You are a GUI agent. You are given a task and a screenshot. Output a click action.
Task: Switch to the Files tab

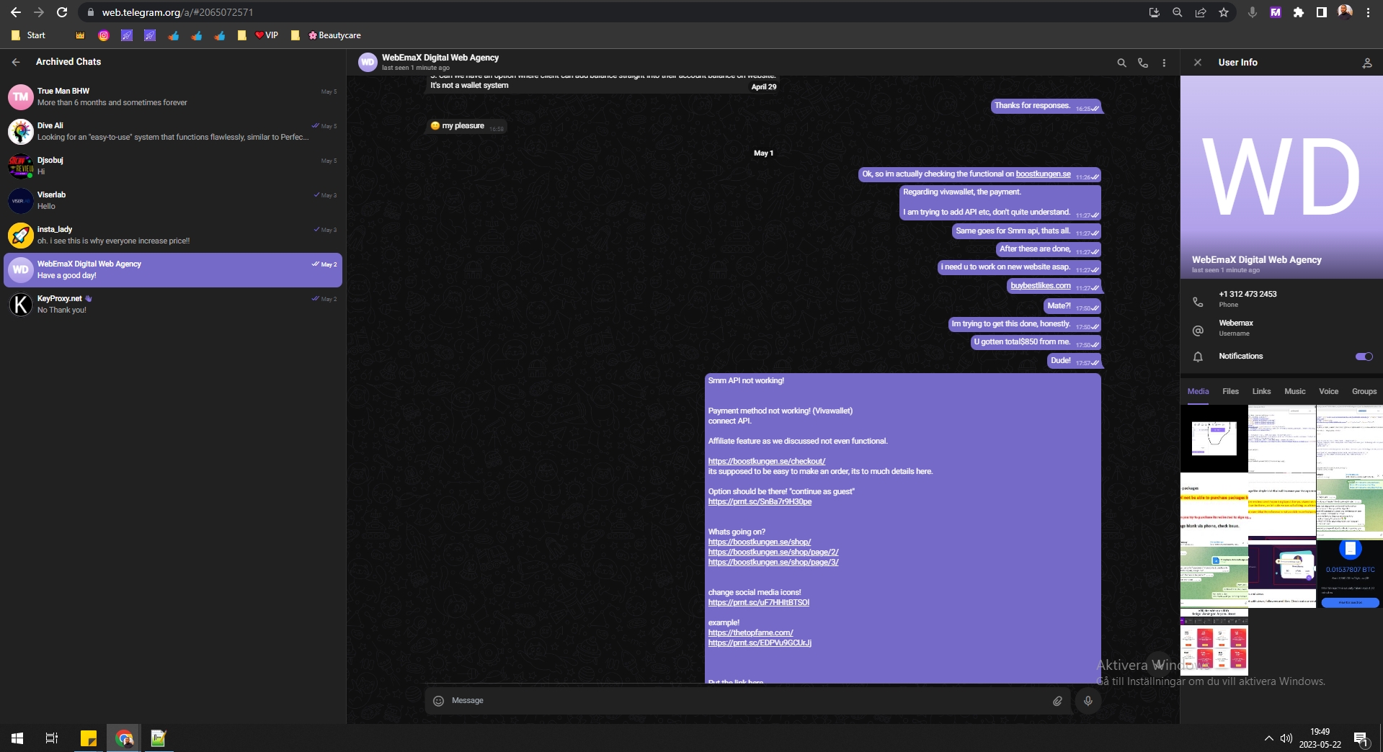pos(1230,391)
